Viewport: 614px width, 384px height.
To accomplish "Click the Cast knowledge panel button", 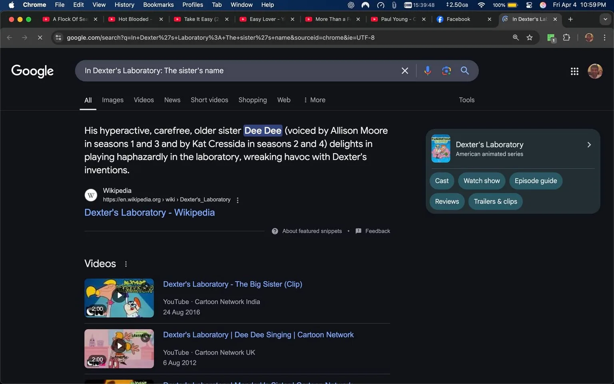I will tap(441, 181).
